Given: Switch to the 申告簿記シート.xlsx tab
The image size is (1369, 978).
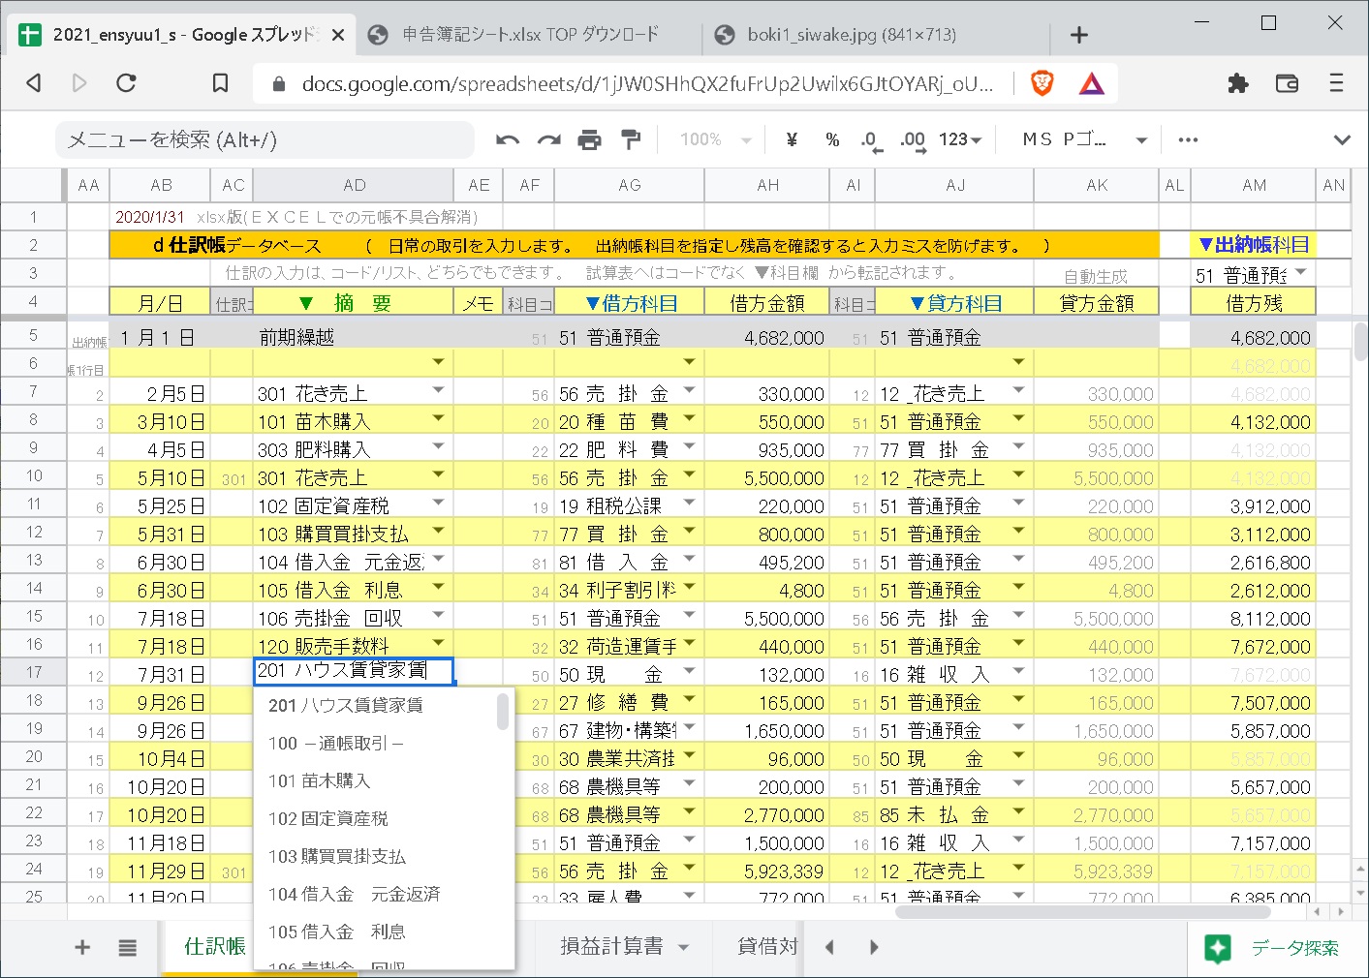Looking at the screenshot, I should pos(530,35).
